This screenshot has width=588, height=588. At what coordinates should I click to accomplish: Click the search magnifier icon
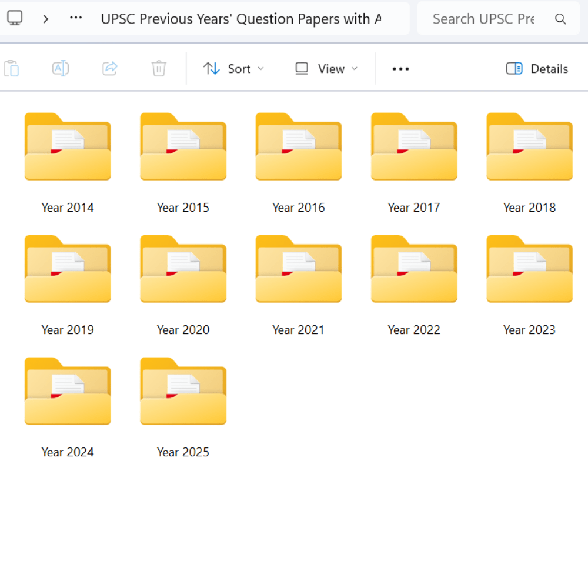pyautogui.click(x=560, y=19)
